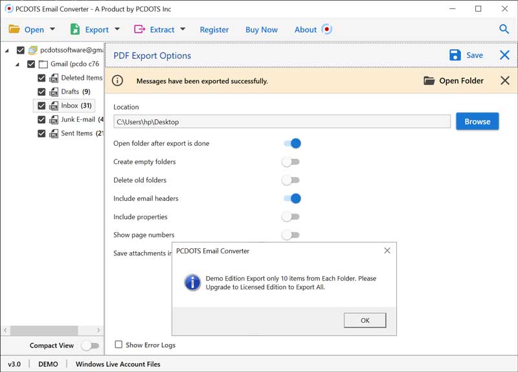Click the Open toolbar label
The width and height of the screenshot is (518, 372).
[x=34, y=30]
